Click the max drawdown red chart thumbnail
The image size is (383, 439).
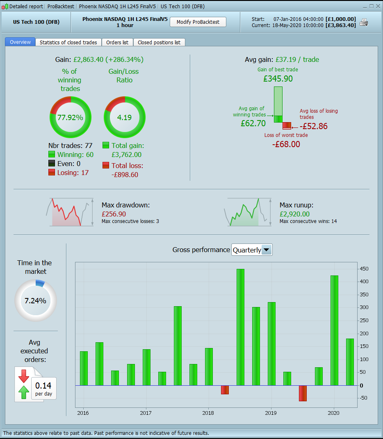click(x=70, y=212)
